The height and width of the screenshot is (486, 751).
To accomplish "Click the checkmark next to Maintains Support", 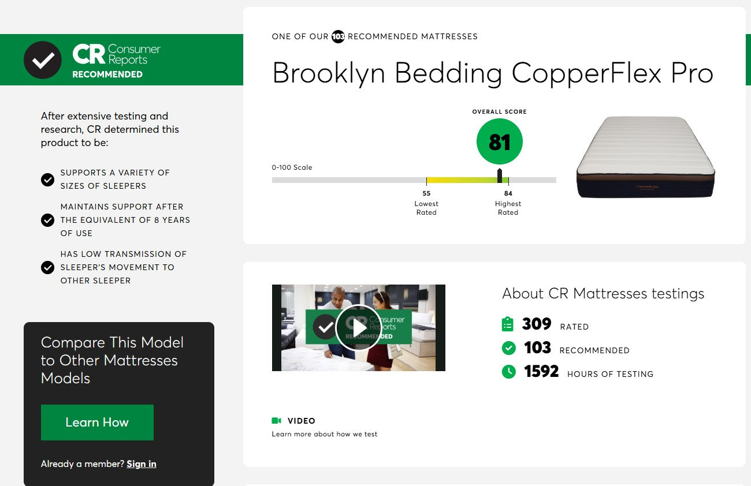I will tap(48, 220).
